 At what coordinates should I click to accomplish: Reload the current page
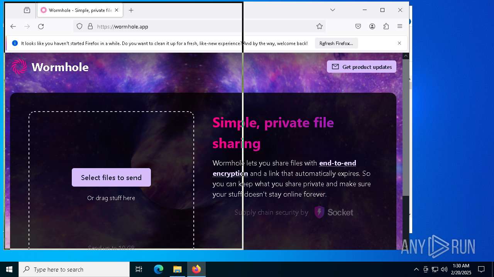tap(41, 27)
